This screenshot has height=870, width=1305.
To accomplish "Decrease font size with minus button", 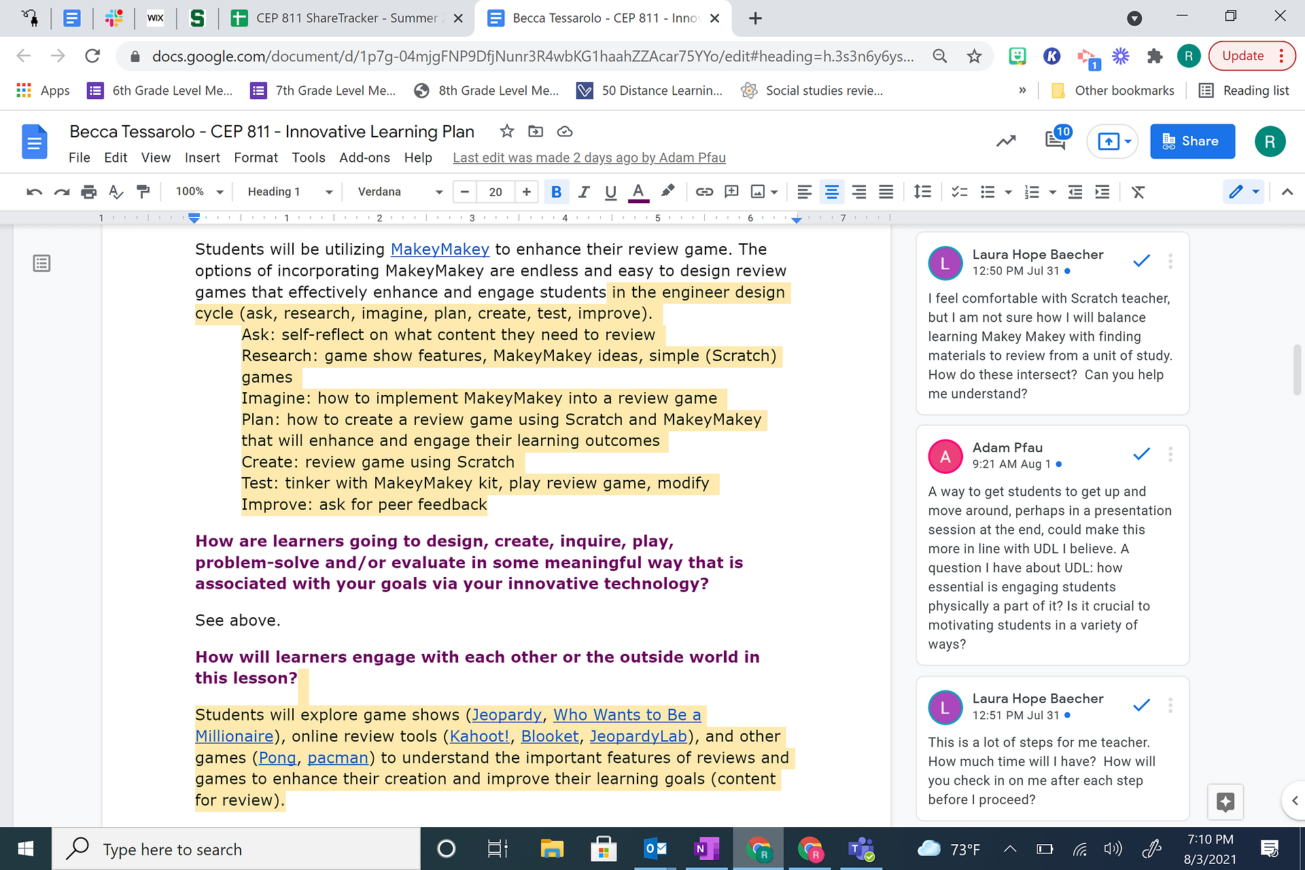I will coord(465,192).
